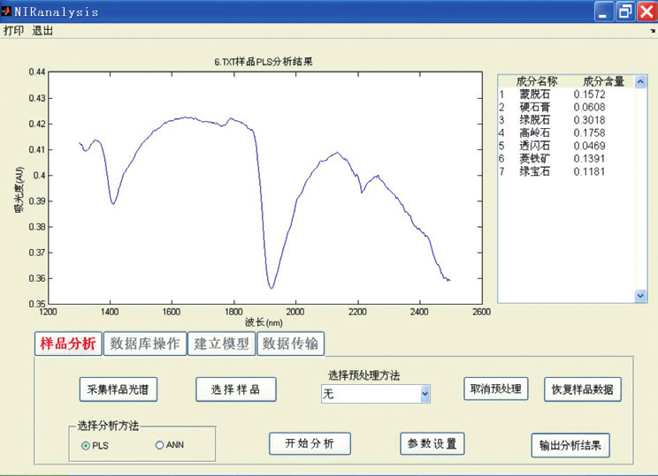Viewport: 658px width, 476px height.
Task: Click the 恢复样品数据 button
Action: [583, 389]
